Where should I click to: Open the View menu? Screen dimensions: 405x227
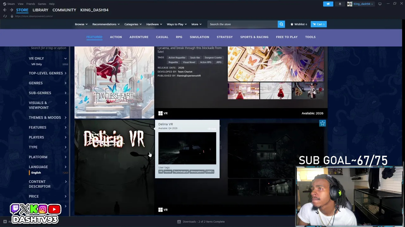pyautogui.click(x=21, y=4)
